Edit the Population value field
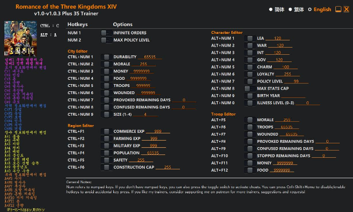 (x=153, y=153)
